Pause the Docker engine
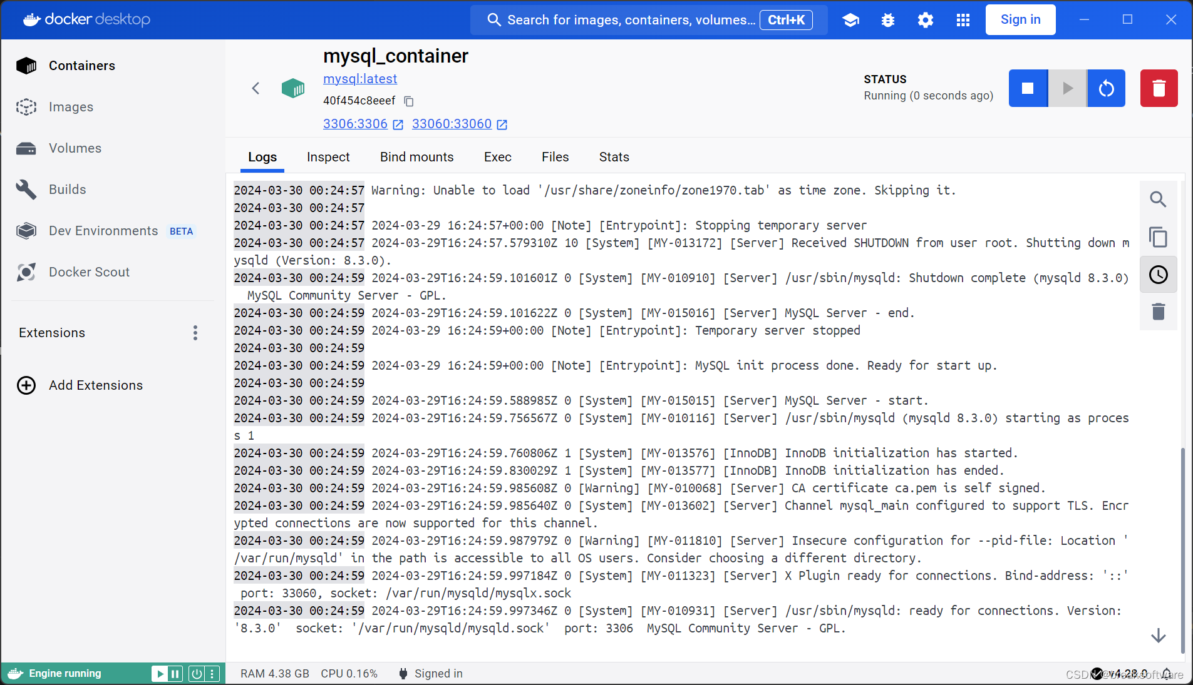The width and height of the screenshot is (1193, 685). tap(175, 674)
